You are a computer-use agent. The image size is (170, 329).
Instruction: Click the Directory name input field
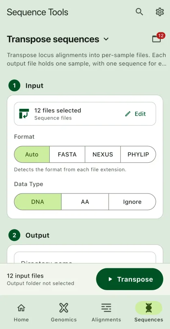85,258
